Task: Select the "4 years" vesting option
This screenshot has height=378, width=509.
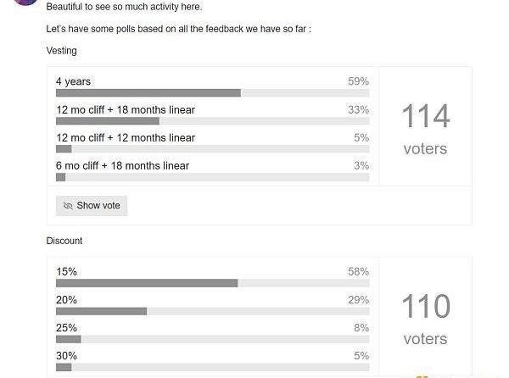Action: pos(74,81)
